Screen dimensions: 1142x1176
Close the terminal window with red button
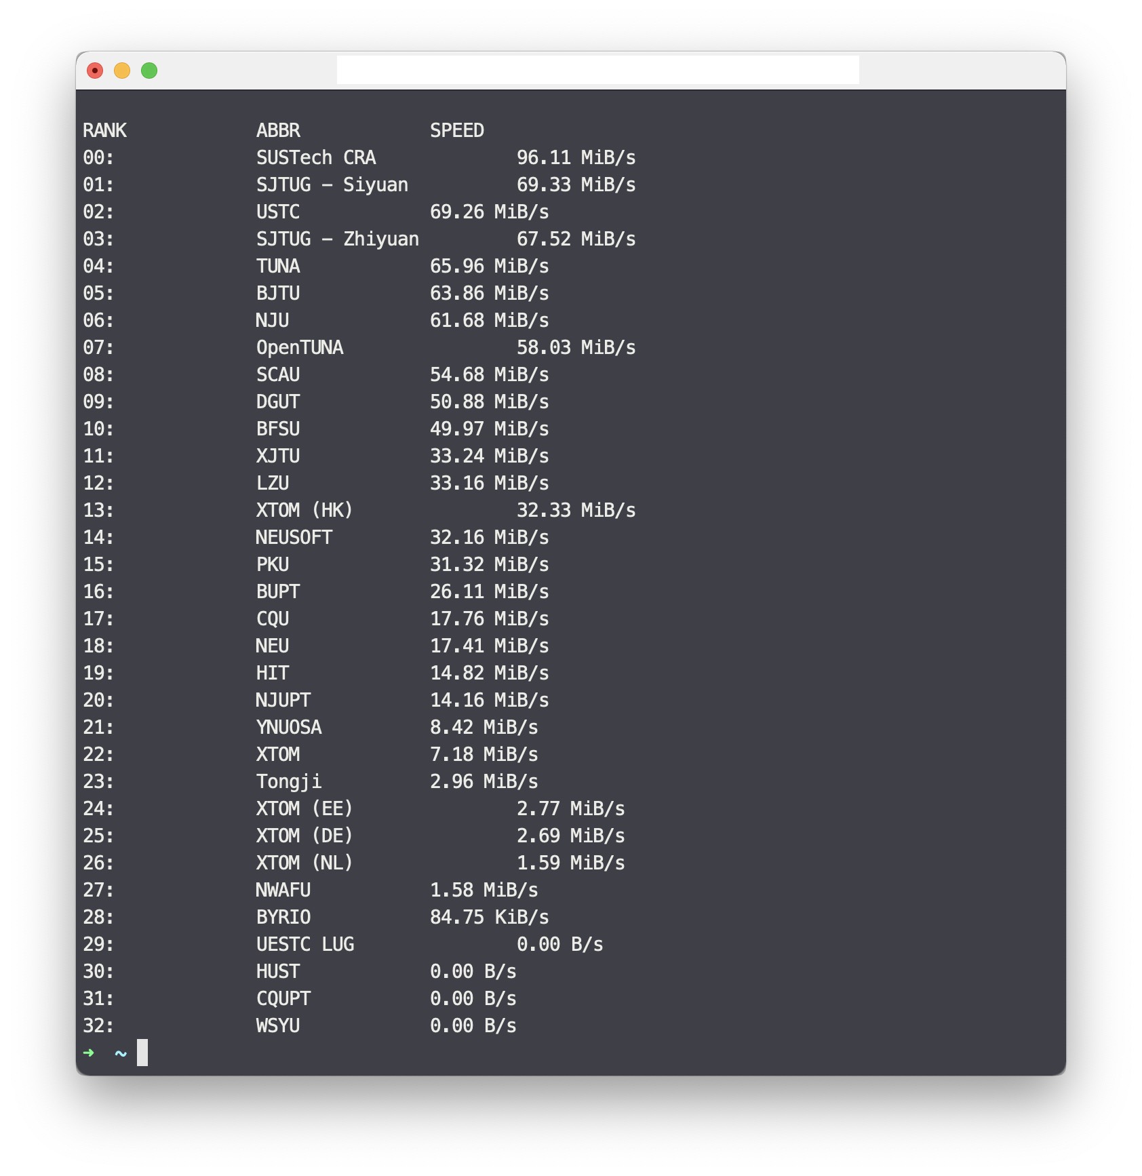95,71
